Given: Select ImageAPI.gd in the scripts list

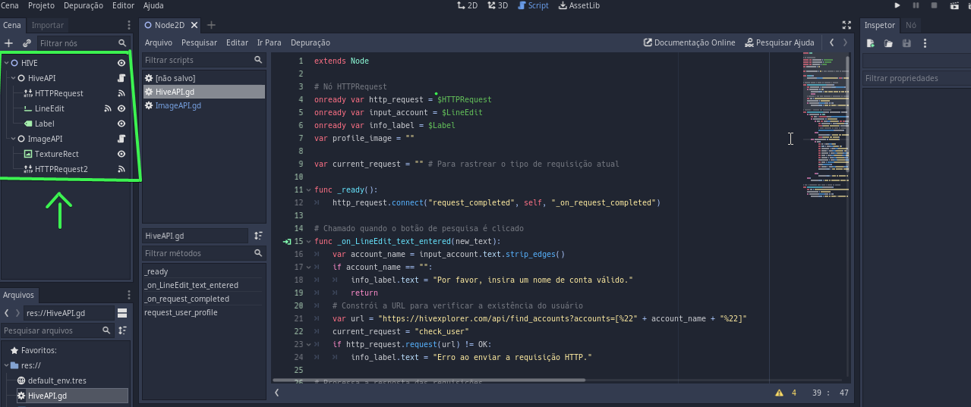Looking at the screenshot, I should tap(178, 105).
